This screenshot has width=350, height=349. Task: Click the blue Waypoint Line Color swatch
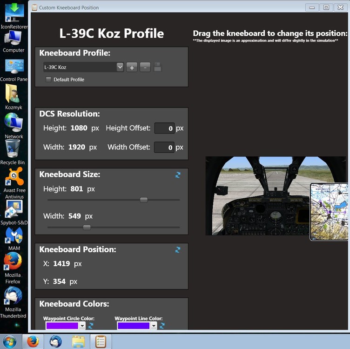[134, 326]
